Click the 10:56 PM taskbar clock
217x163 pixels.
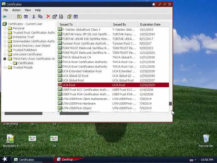point(207,160)
